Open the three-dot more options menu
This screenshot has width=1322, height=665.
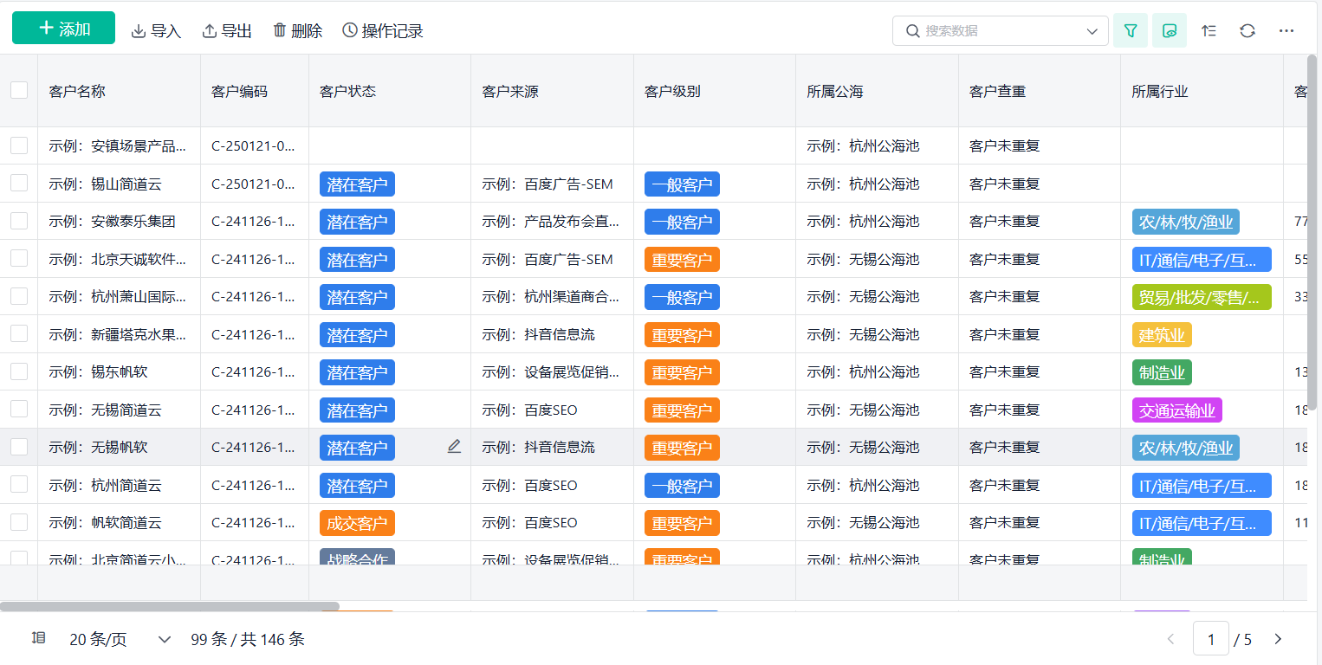pos(1286,30)
